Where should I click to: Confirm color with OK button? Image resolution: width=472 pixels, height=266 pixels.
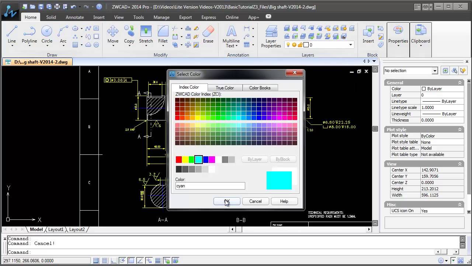(227, 201)
